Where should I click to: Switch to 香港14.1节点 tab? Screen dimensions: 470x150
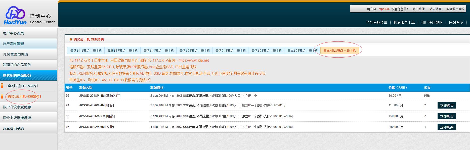tap(86, 51)
